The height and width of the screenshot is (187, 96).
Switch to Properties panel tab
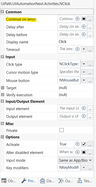coord(29,181)
